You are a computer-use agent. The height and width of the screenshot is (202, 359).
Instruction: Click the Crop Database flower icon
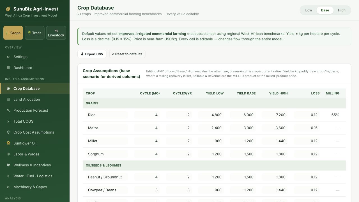point(8,89)
